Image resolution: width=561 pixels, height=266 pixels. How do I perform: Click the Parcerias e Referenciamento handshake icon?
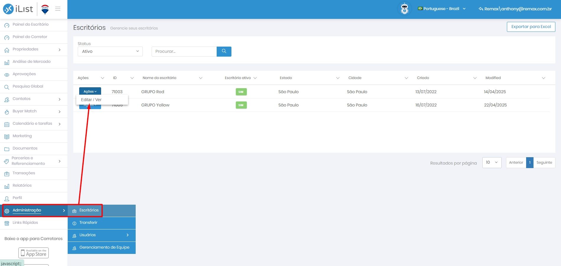click(7, 161)
